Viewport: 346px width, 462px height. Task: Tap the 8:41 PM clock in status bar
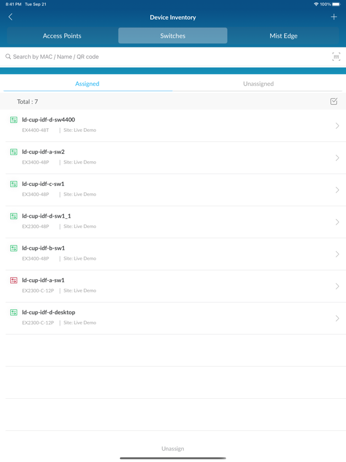point(13,4)
